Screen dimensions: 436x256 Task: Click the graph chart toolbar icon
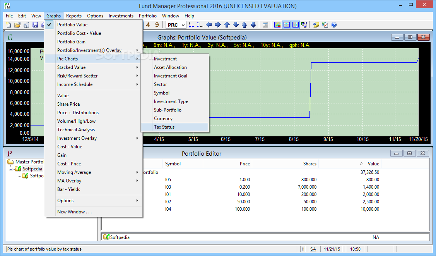point(277,25)
